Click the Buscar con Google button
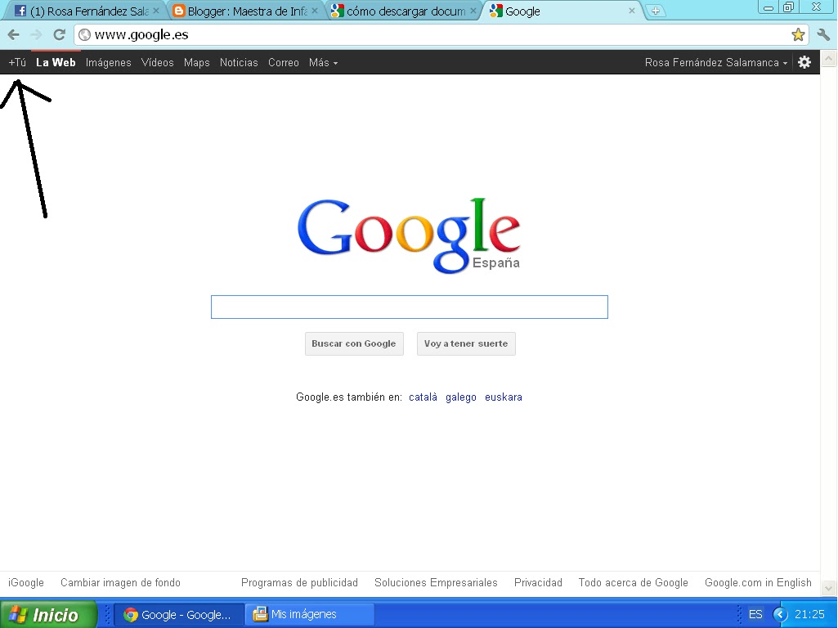The image size is (838, 628). pyautogui.click(x=354, y=343)
